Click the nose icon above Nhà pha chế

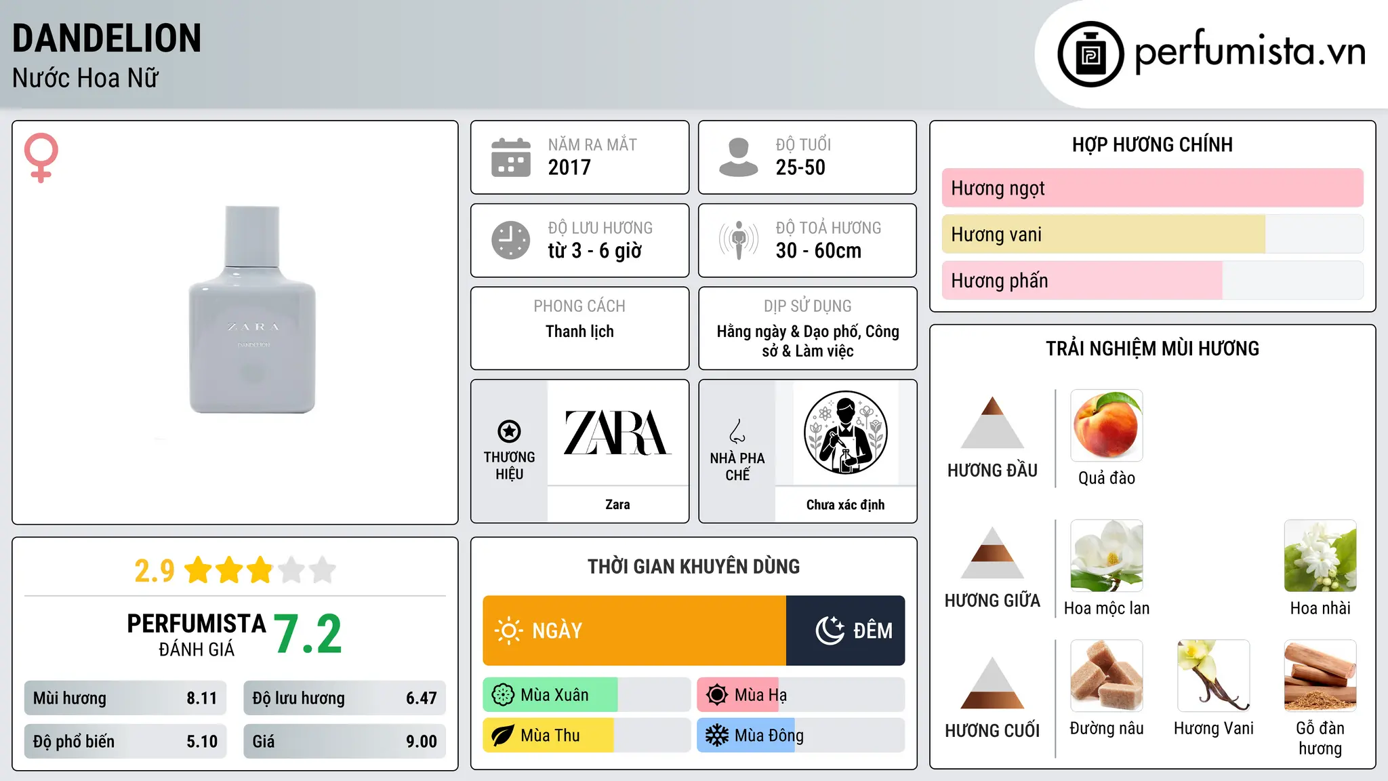737,431
